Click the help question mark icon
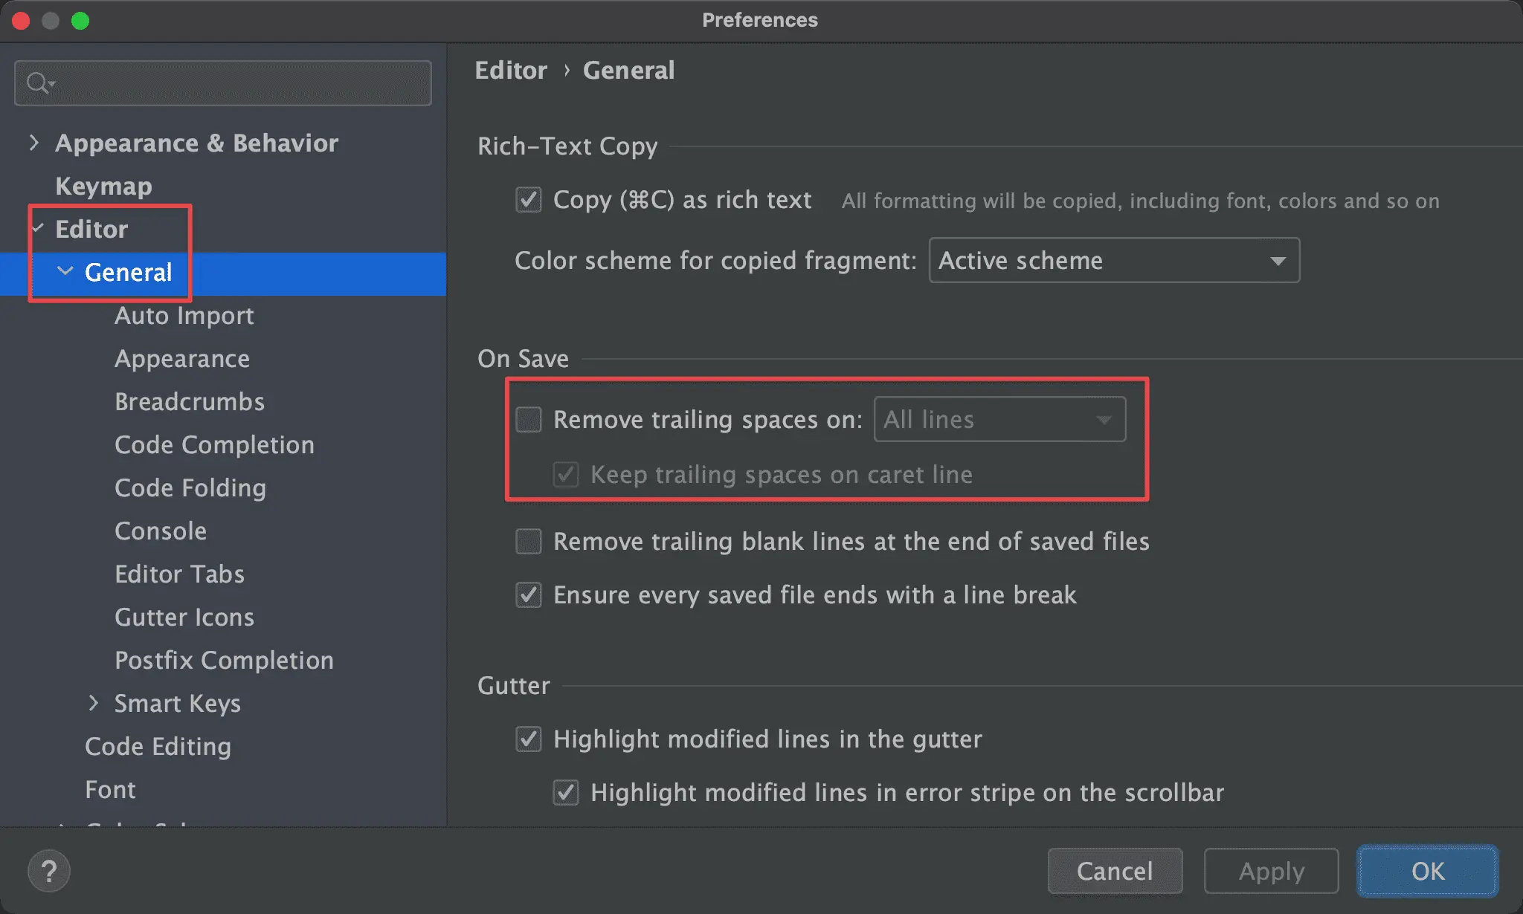This screenshot has width=1523, height=914. (49, 871)
